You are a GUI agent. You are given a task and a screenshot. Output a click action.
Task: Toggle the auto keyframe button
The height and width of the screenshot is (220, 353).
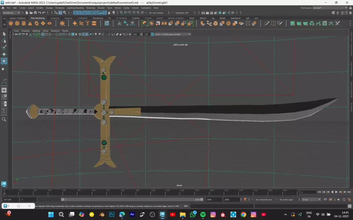pos(245,199)
